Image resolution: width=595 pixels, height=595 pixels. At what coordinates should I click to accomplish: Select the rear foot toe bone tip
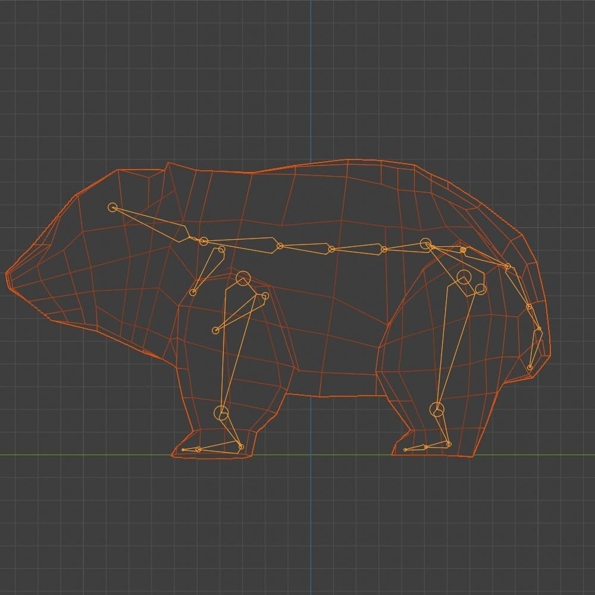tap(405, 450)
